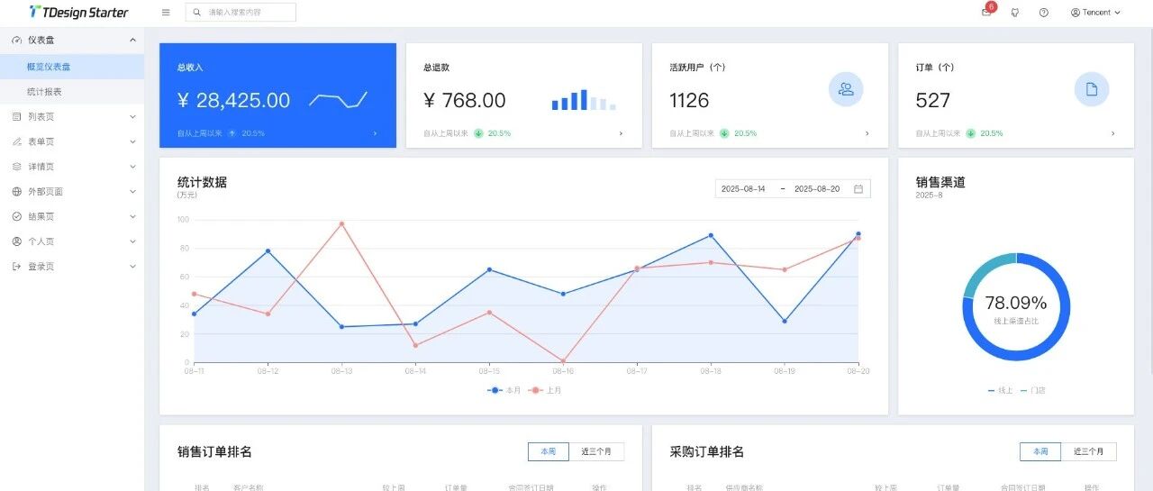
Task: Select 个人页 sidebar menu label
Action: click(x=41, y=241)
